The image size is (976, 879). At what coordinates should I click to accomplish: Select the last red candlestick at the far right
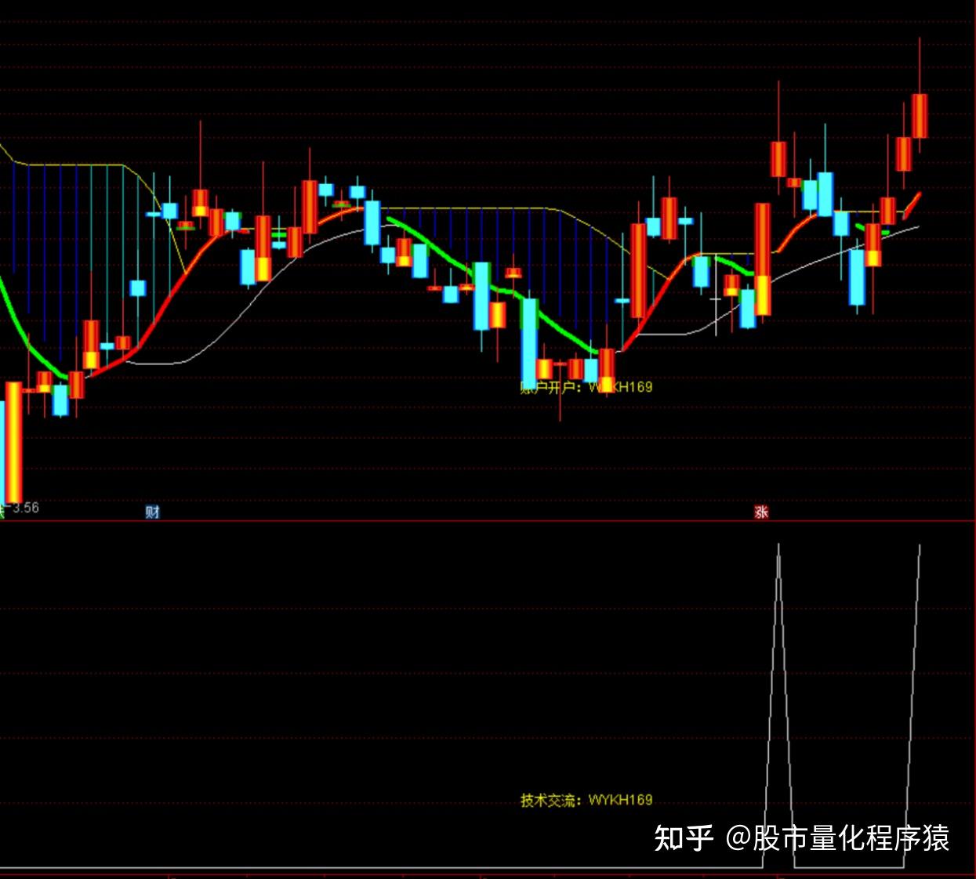coord(920,116)
